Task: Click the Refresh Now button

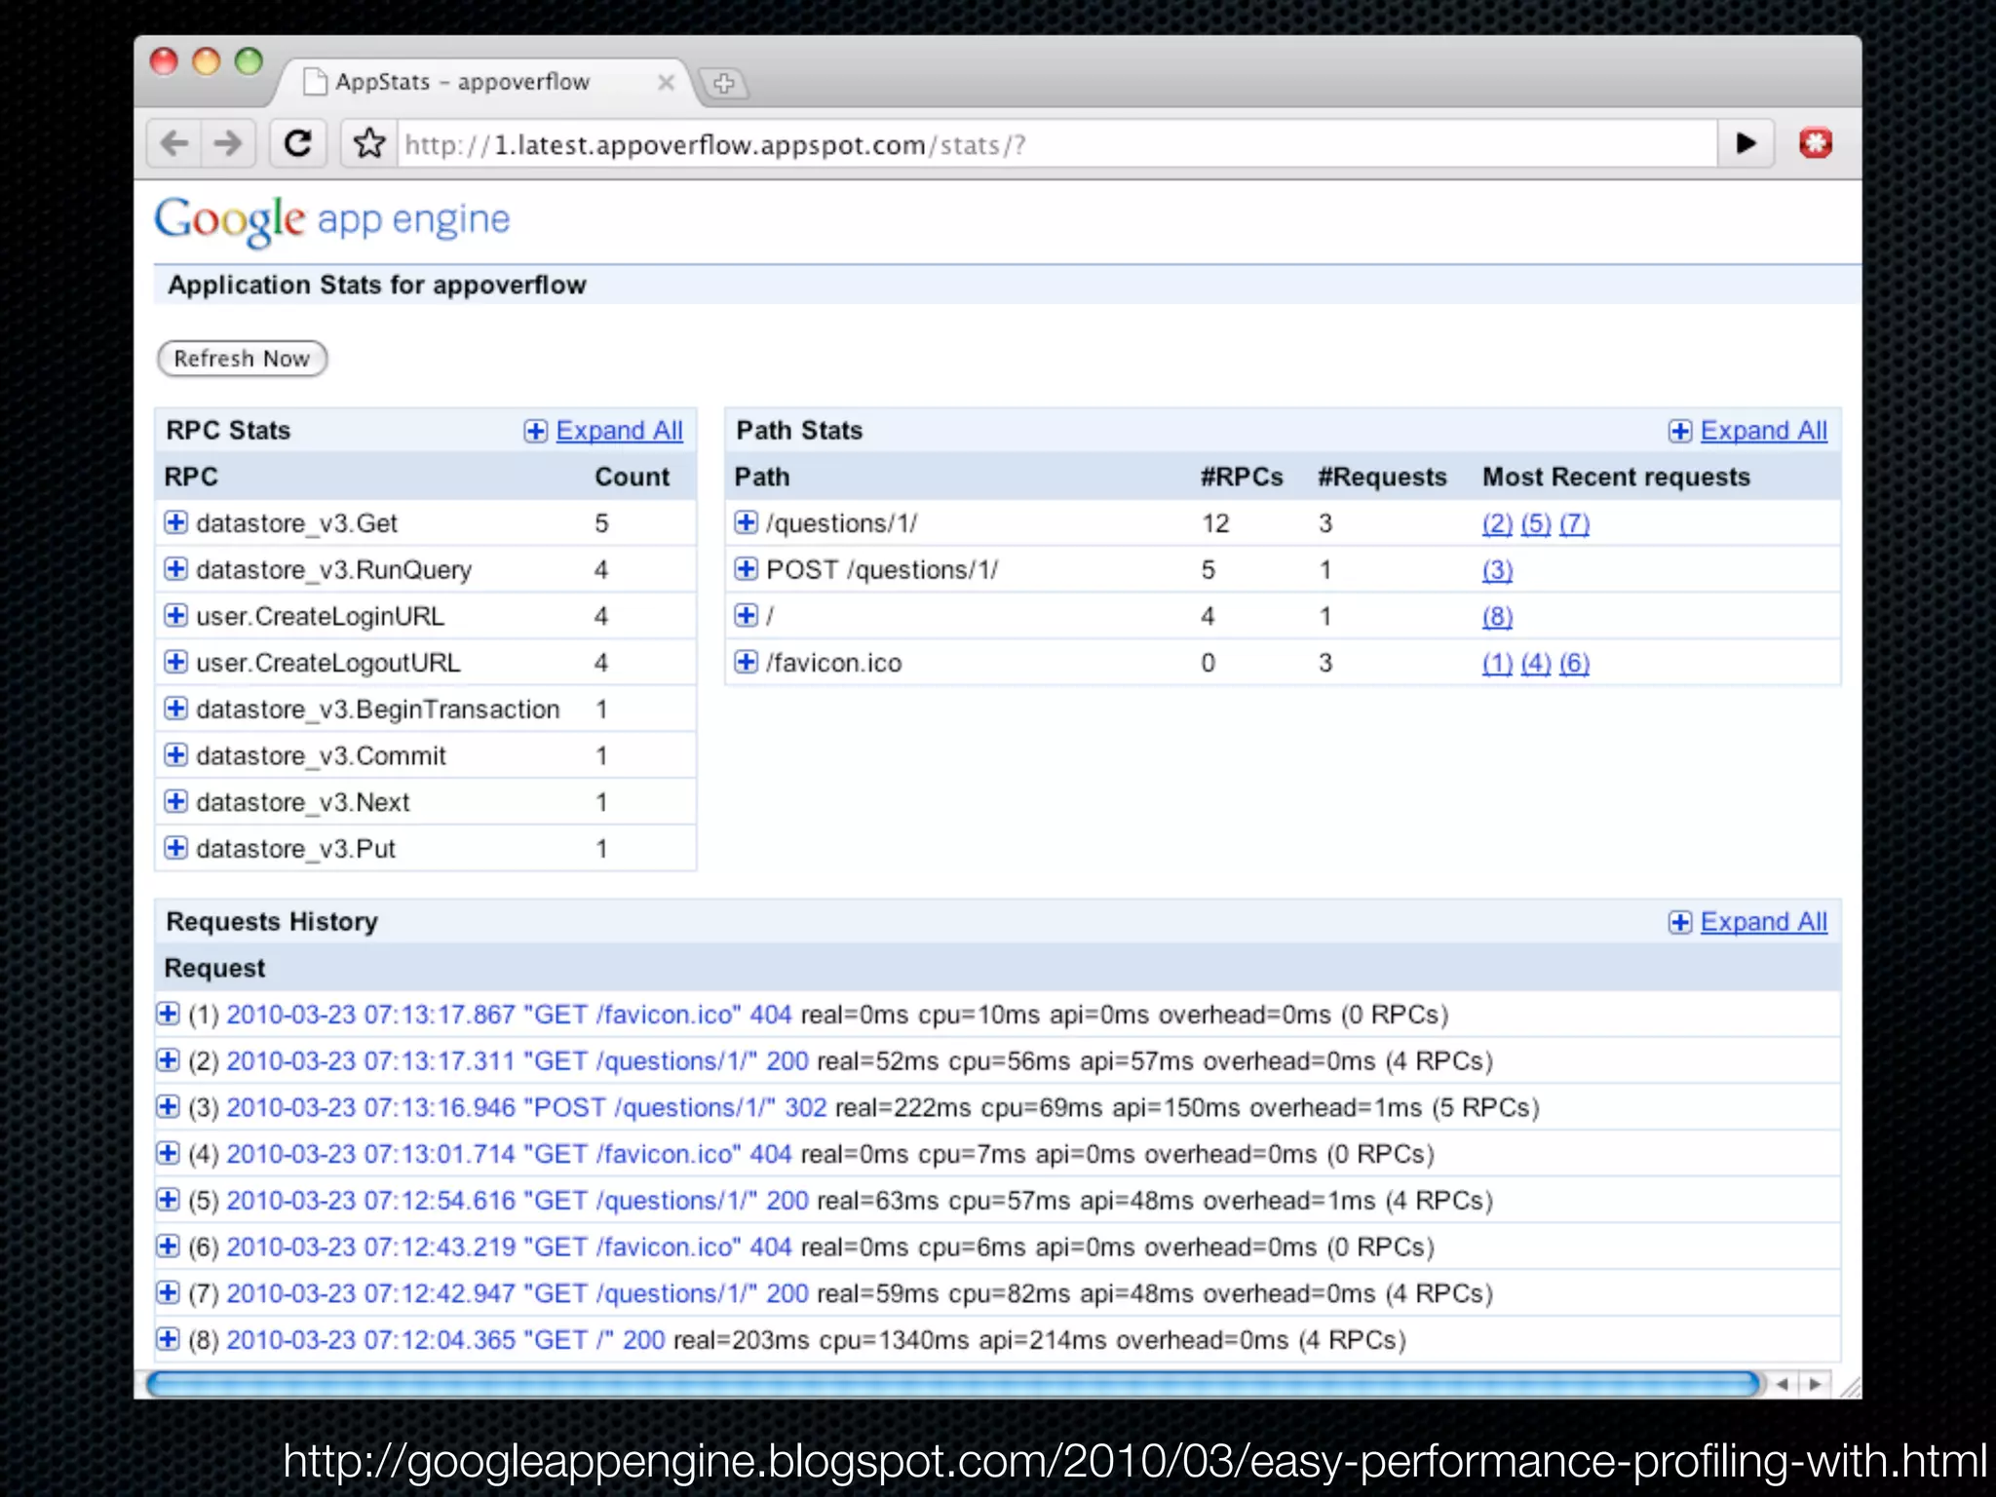Action: [x=242, y=359]
